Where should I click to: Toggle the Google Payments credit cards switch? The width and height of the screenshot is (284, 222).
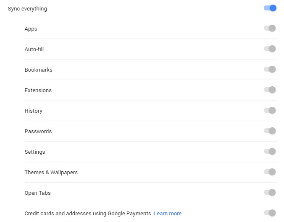click(x=270, y=213)
